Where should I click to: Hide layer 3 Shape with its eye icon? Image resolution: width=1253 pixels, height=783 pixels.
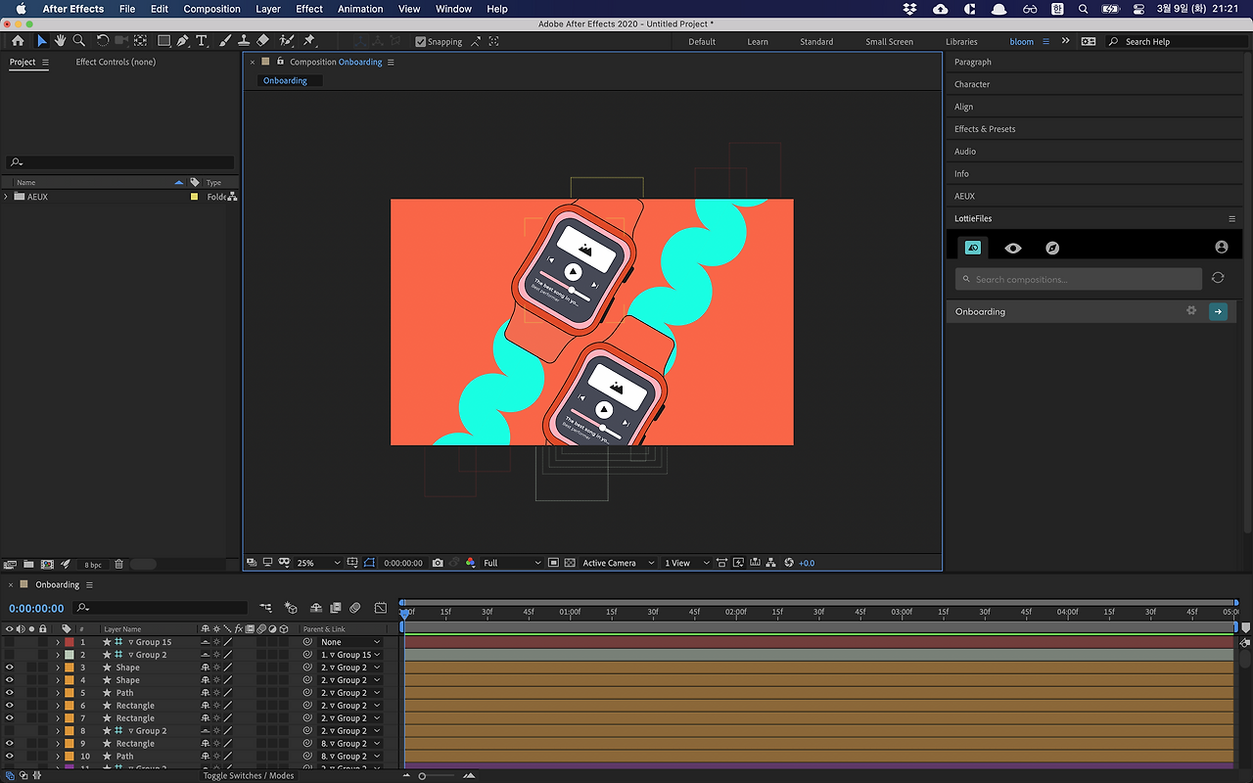coord(10,668)
